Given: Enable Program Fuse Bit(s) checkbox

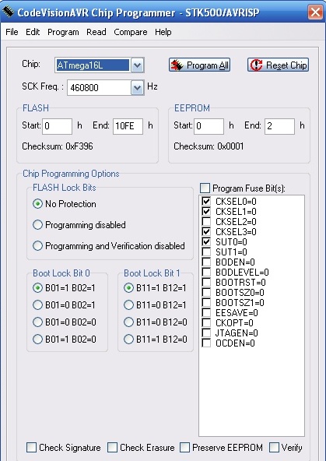Looking at the screenshot, I should click(x=205, y=188).
